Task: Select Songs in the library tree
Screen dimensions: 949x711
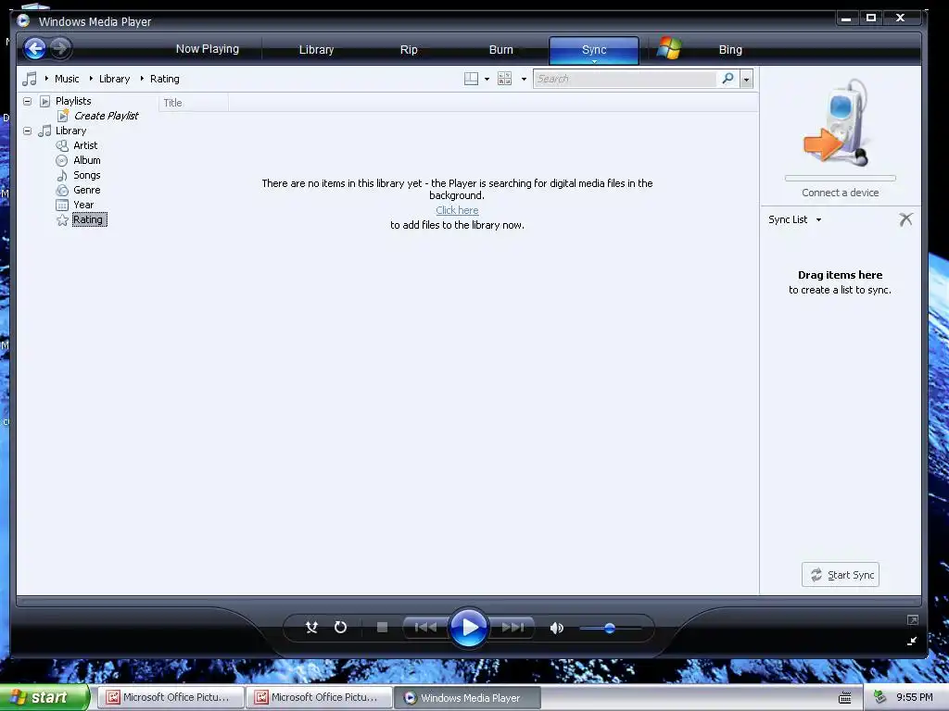Action: tap(86, 175)
